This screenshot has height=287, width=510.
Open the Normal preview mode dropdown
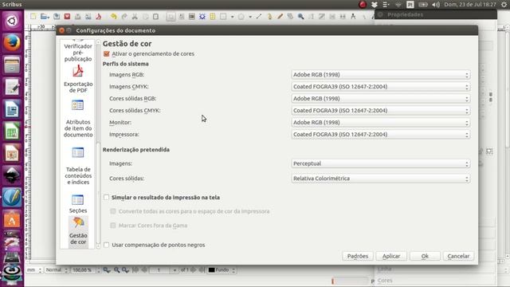(x=57, y=269)
